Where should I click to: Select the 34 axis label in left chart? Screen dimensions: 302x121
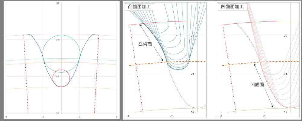(57, 77)
